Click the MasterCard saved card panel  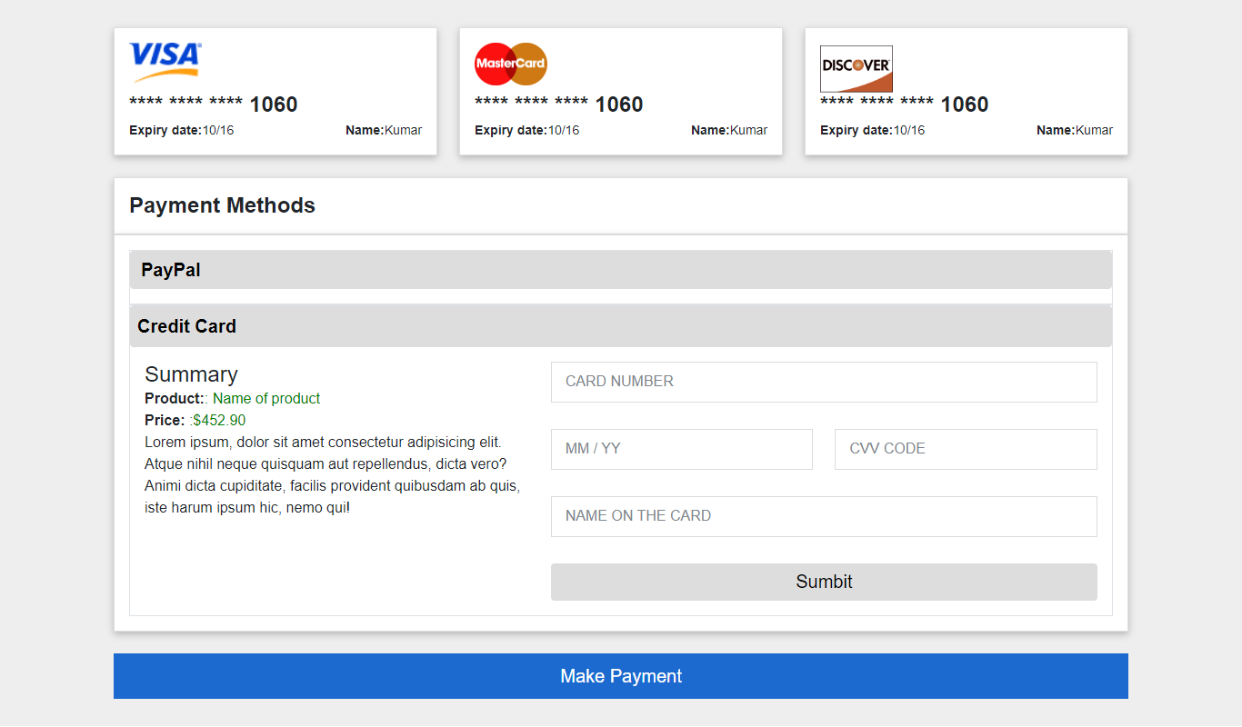620,91
